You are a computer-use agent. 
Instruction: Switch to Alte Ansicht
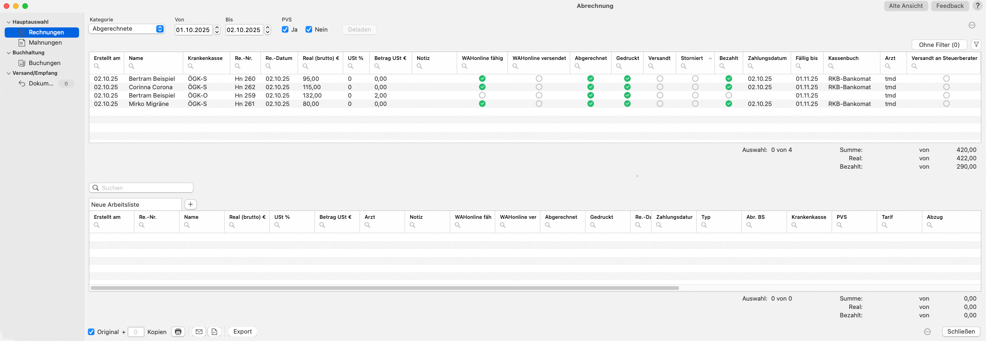click(x=906, y=6)
